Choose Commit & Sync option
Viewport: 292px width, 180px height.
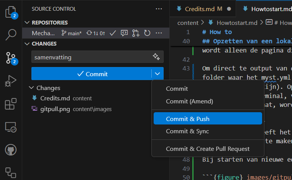click(208, 131)
